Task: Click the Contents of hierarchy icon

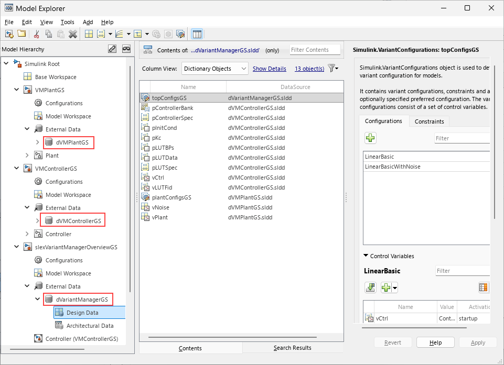Action: coord(148,50)
